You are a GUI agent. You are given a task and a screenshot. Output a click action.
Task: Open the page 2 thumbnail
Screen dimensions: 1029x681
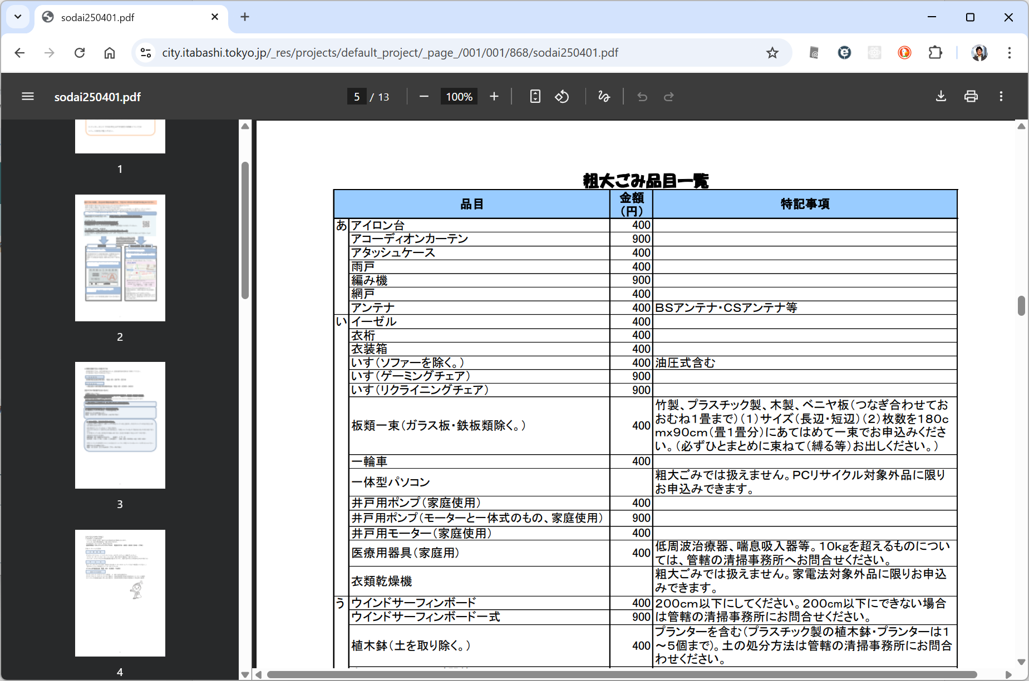pos(120,258)
